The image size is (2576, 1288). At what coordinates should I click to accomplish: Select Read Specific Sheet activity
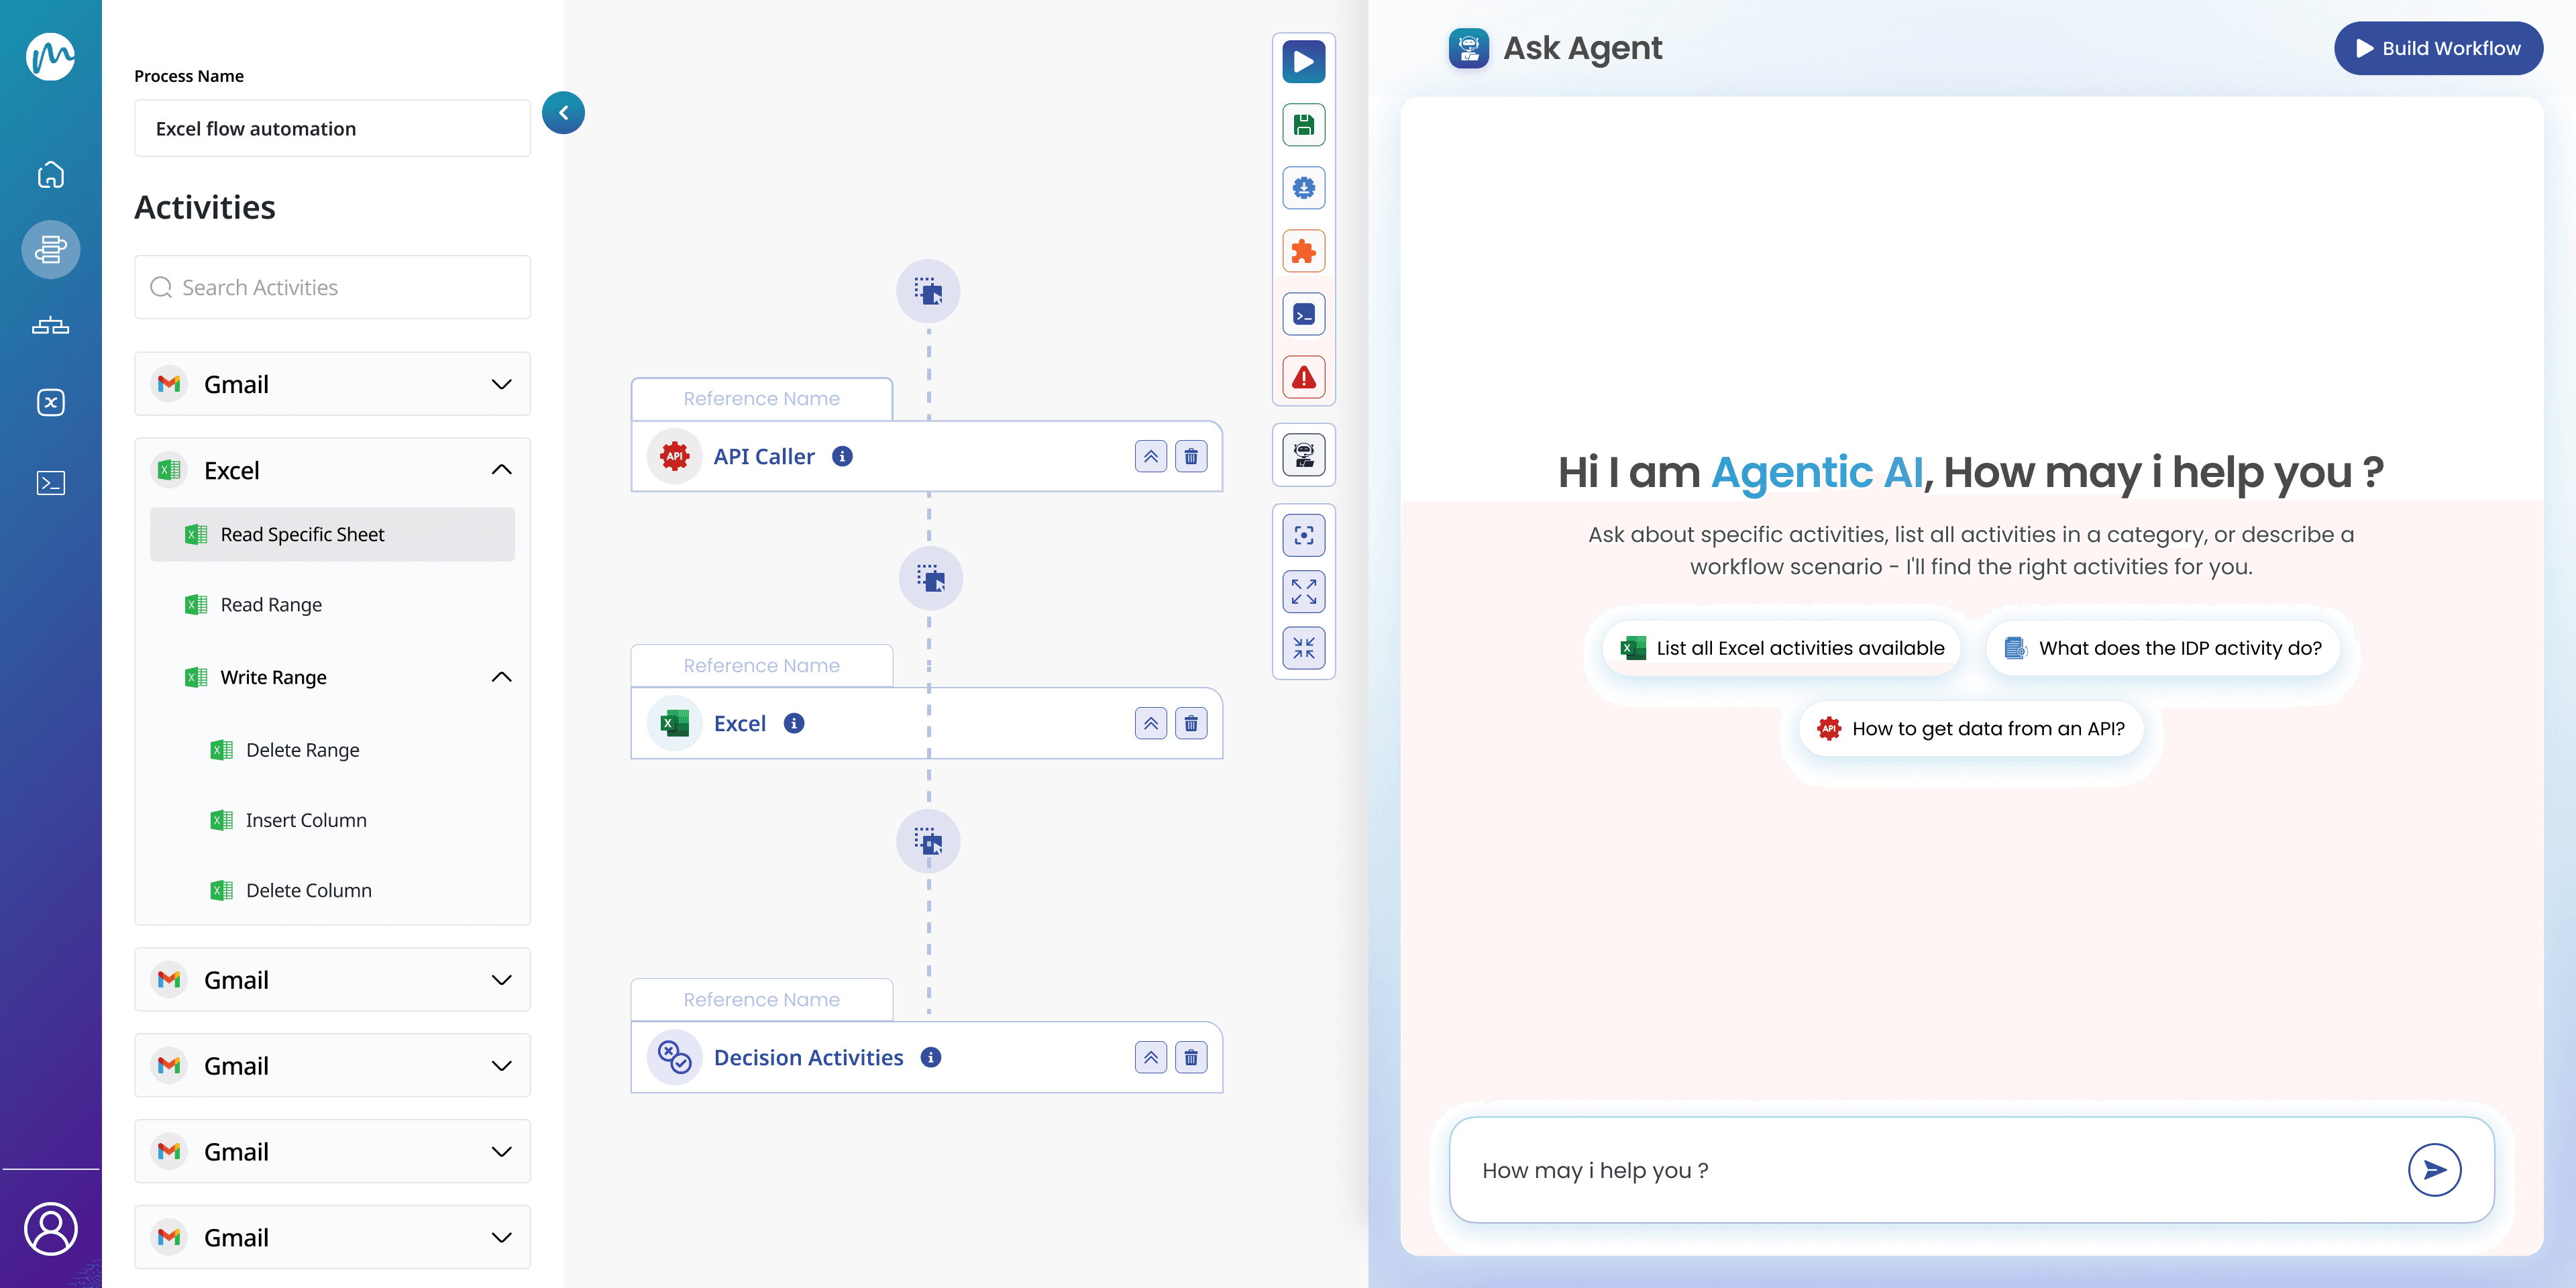pyautogui.click(x=332, y=535)
